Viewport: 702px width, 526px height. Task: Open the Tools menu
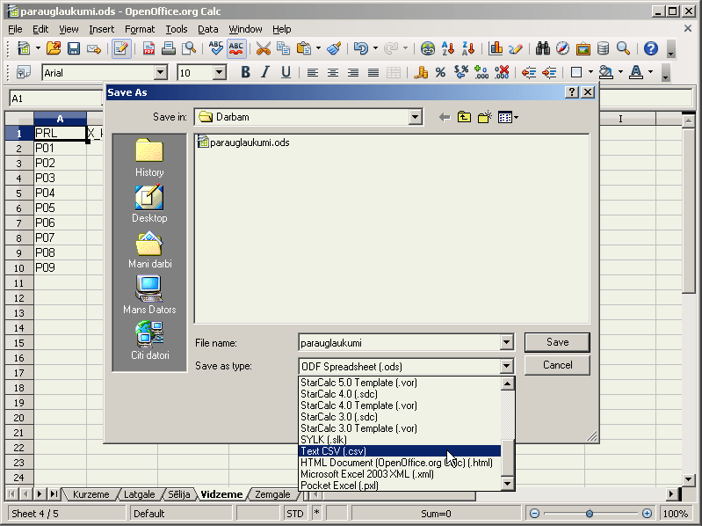[x=177, y=29]
